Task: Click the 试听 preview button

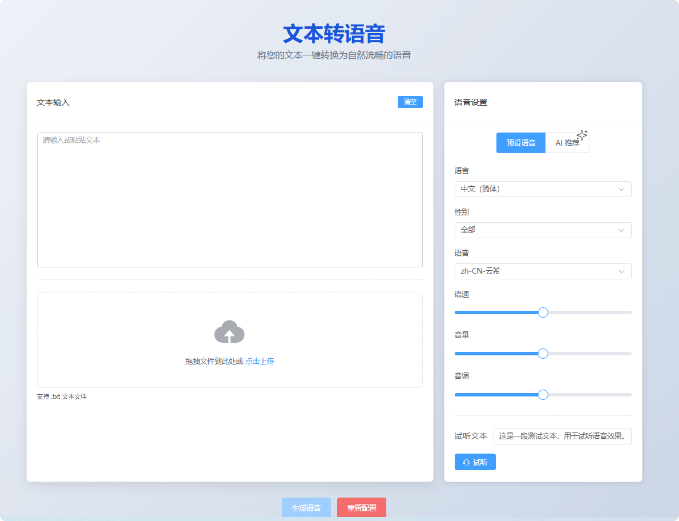Action: click(x=475, y=462)
